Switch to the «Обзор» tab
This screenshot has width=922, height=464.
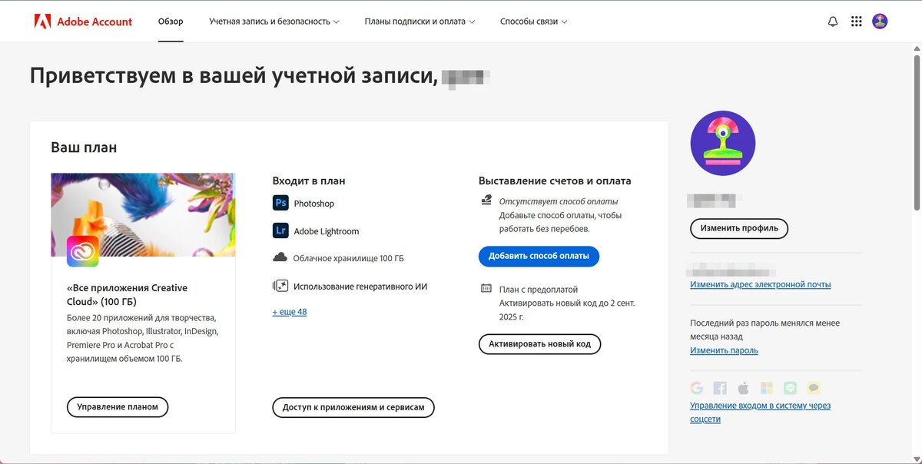(x=170, y=22)
